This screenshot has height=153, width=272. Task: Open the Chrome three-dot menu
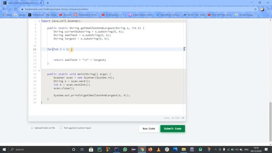(268, 9)
